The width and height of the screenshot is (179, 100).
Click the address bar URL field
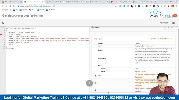click(67, 6)
